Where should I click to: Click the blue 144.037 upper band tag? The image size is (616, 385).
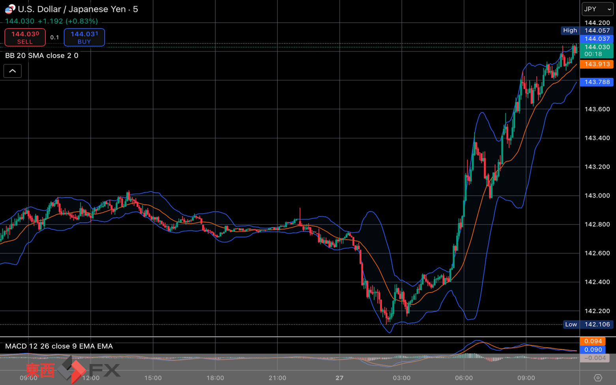tap(597, 39)
